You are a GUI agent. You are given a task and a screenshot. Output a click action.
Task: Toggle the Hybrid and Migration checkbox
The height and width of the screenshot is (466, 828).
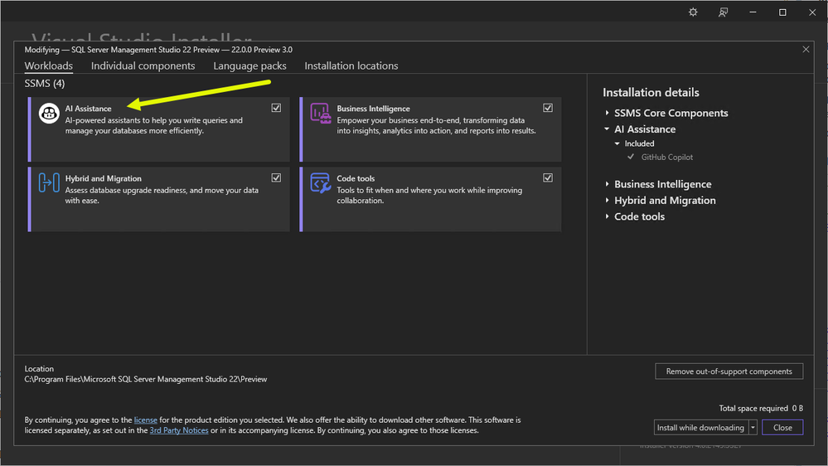276,177
